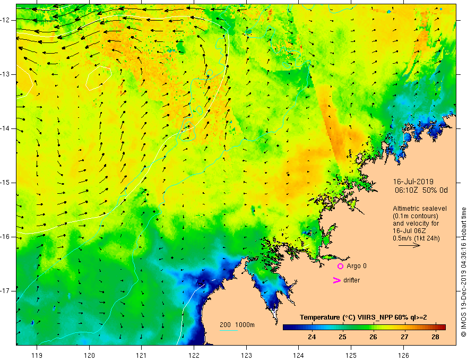Image resolution: width=467 pixels, height=361 pixels.
Task: Click colorbar tick label 25
Action: [x=342, y=337]
